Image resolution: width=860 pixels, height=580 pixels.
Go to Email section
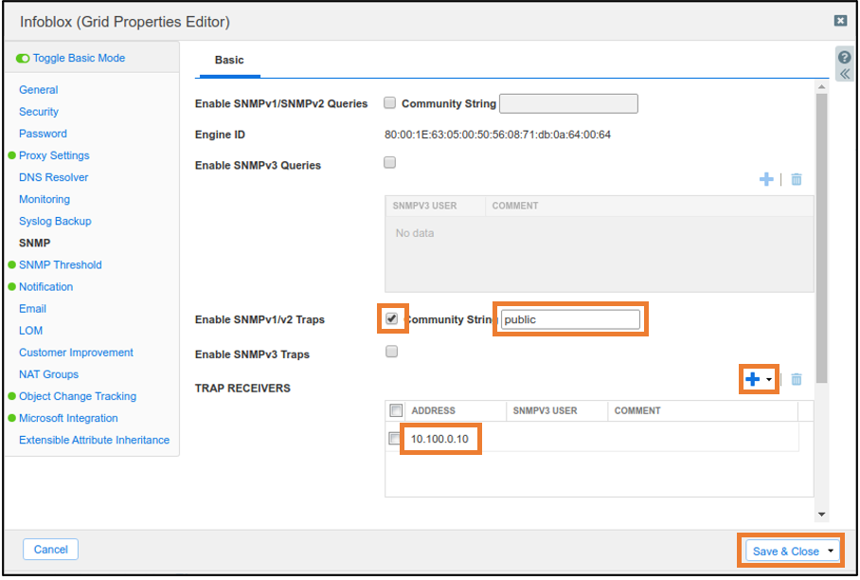[x=32, y=309]
